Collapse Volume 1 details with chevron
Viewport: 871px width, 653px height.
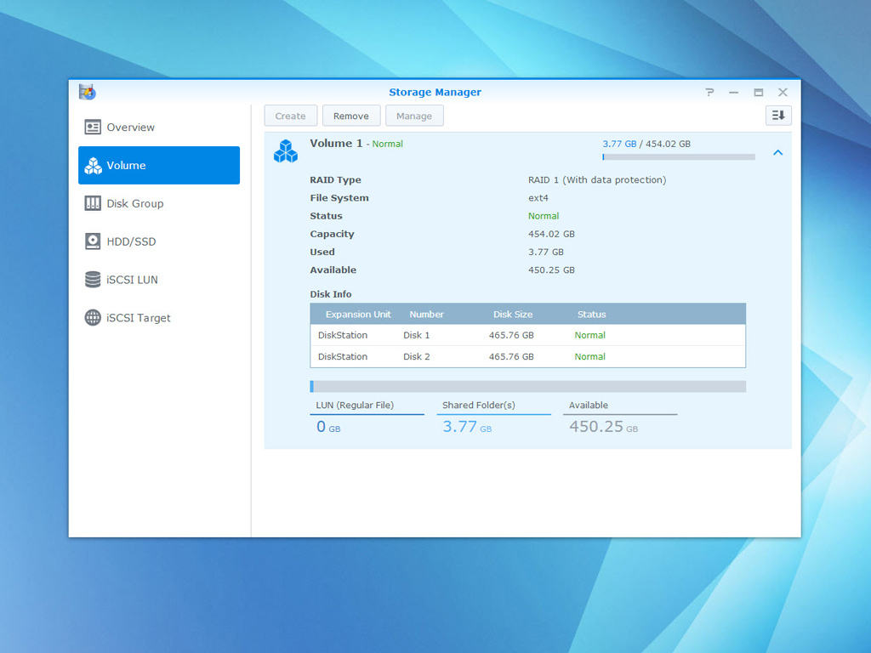(x=777, y=152)
